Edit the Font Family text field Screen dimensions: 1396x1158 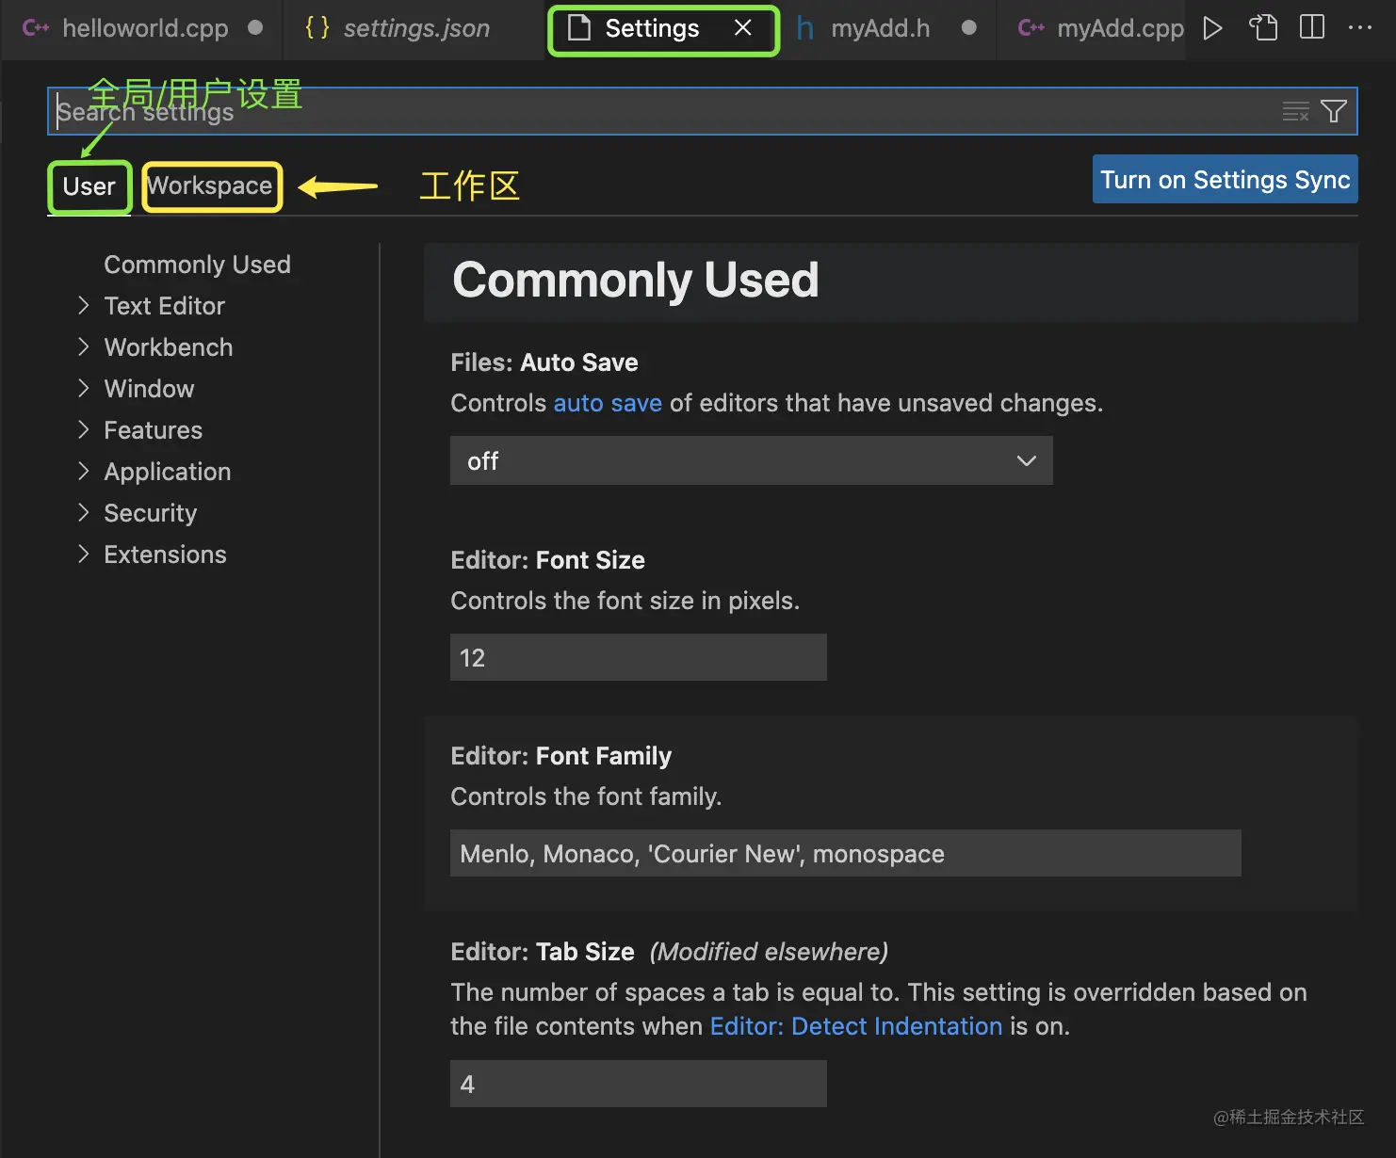845,853
